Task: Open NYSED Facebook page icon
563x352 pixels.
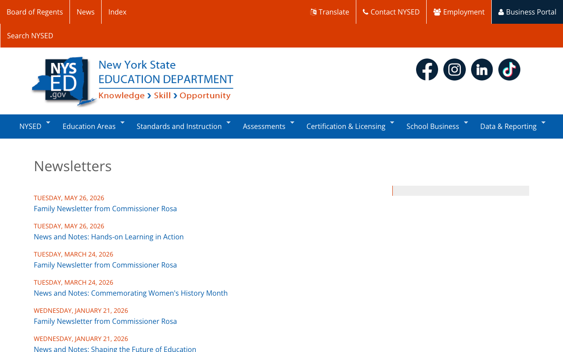Action: 427,70
